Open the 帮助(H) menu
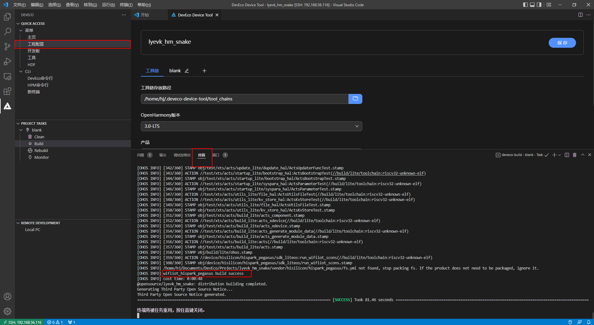This screenshot has height=325, width=594. tap(144, 5)
